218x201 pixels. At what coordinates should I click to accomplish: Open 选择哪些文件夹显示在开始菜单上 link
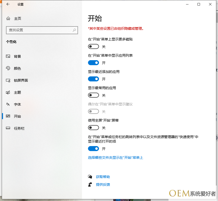(115, 158)
